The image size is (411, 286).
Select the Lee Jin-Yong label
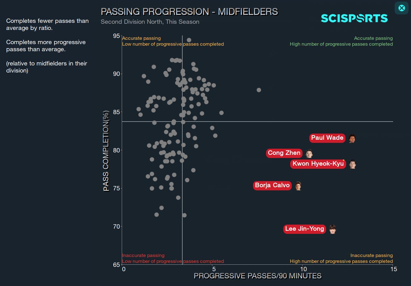pyautogui.click(x=304, y=229)
